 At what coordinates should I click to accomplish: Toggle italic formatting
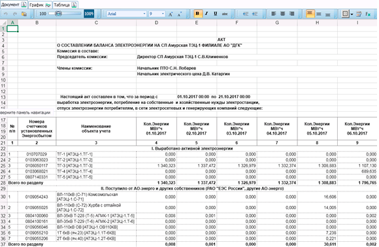point(206,14)
